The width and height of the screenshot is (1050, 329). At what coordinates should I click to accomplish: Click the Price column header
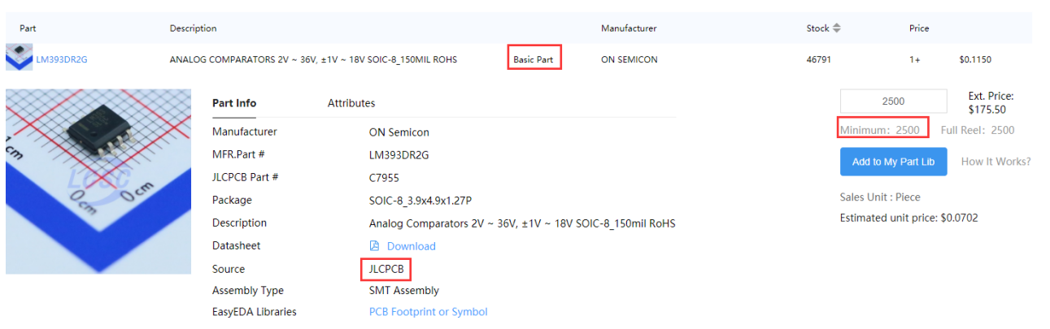[x=919, y=28]
